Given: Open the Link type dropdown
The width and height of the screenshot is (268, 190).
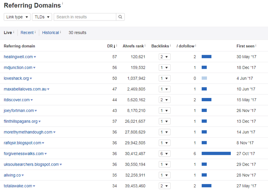Looking at the screenshot, I should [17, 17].
